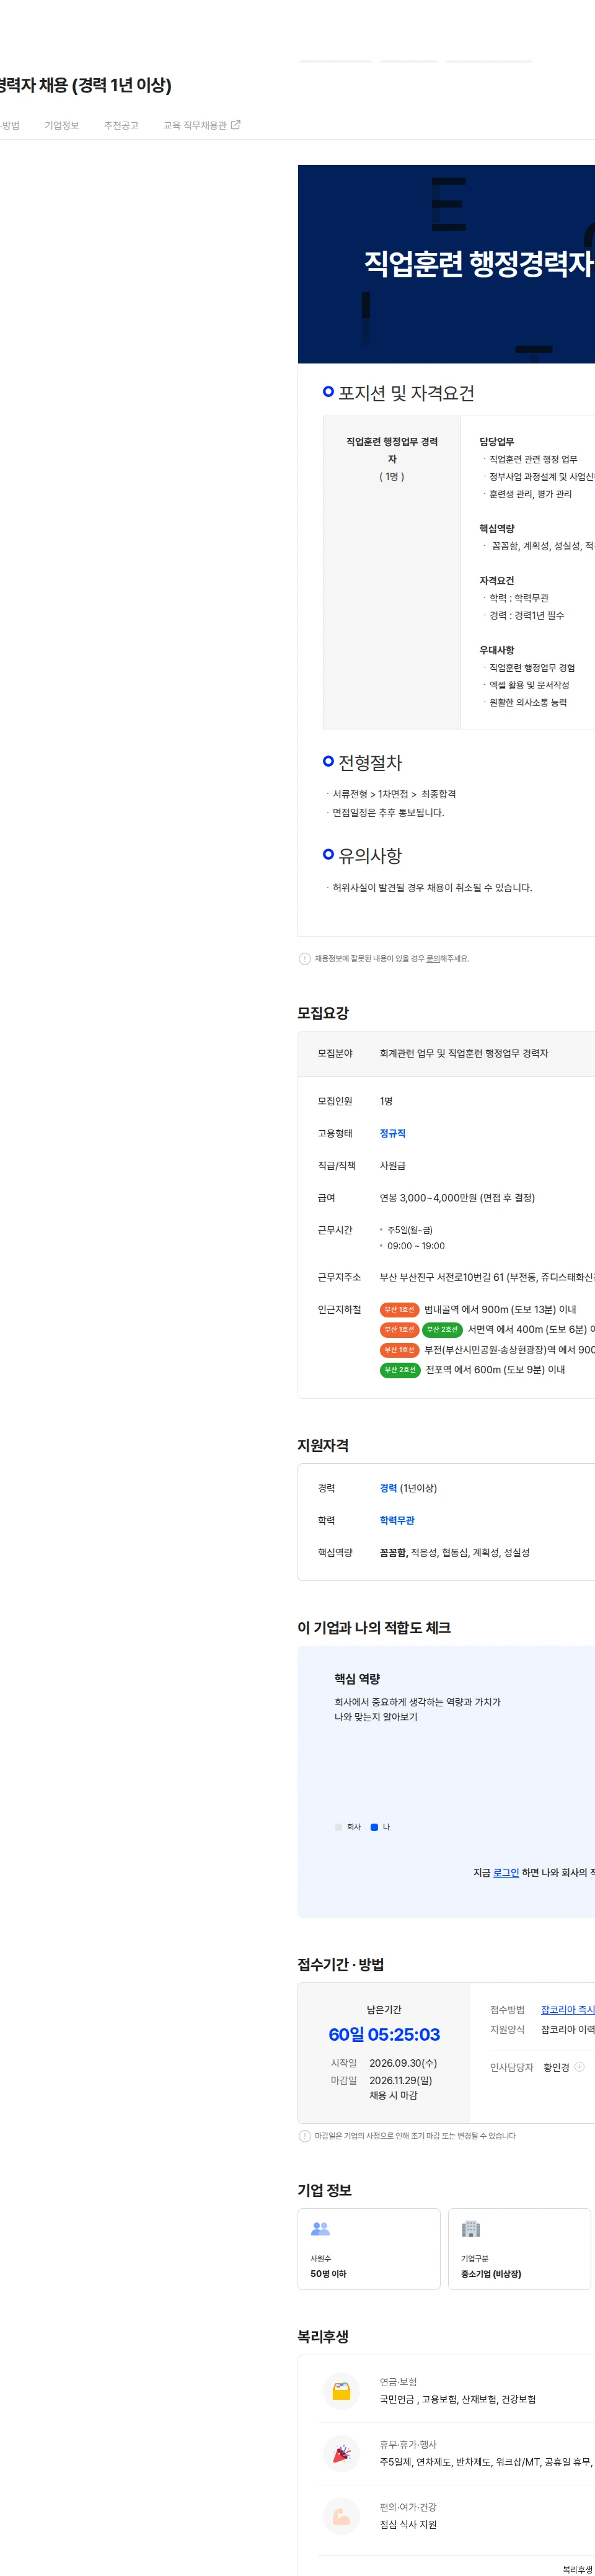Click the blue 나 legend dot
Screen dimensions: 595x2576
tap(374, 1827)
